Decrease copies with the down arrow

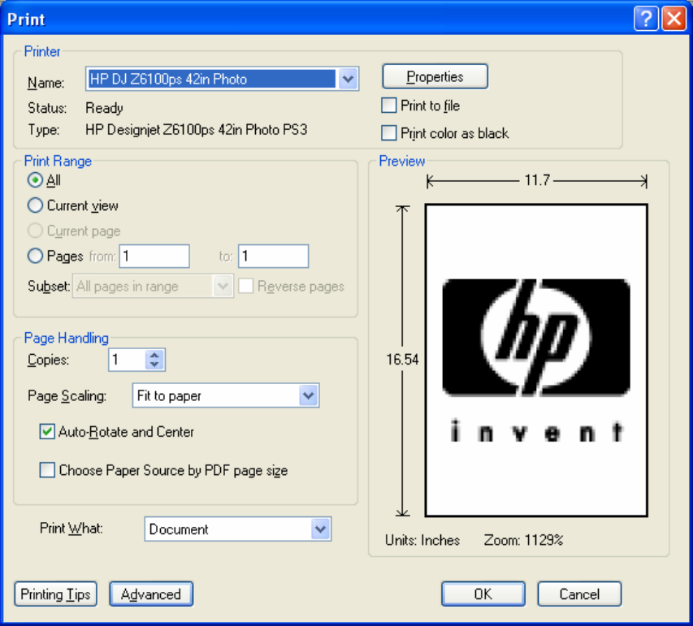click(x=154, y=365)
